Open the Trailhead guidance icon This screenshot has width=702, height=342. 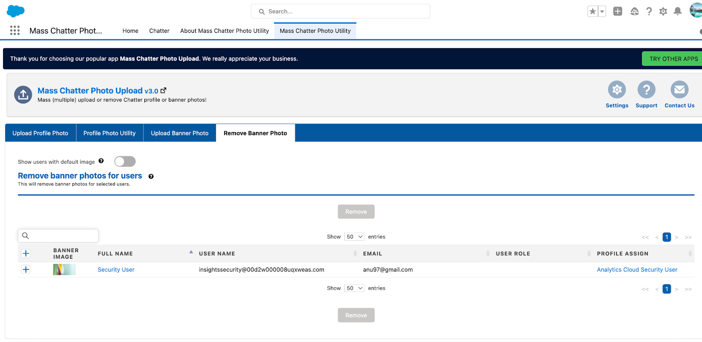634,11
